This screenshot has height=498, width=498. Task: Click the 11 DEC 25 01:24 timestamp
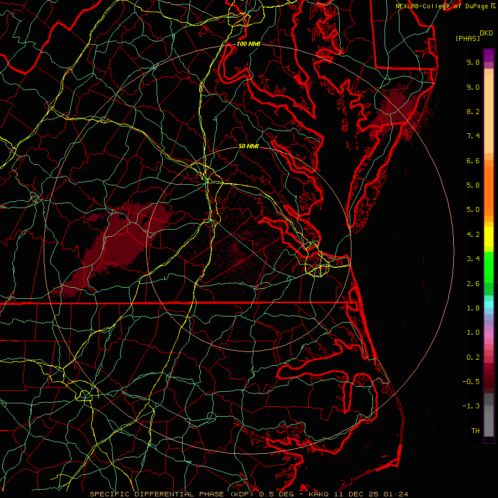pos(371,494)
